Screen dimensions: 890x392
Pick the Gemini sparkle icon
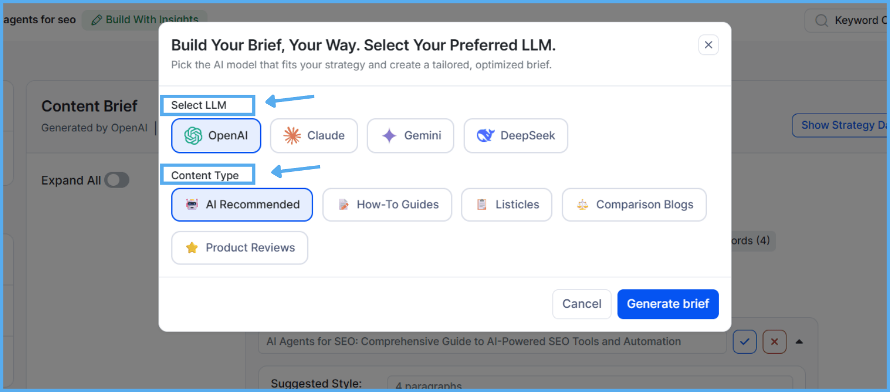click(389, 136)
